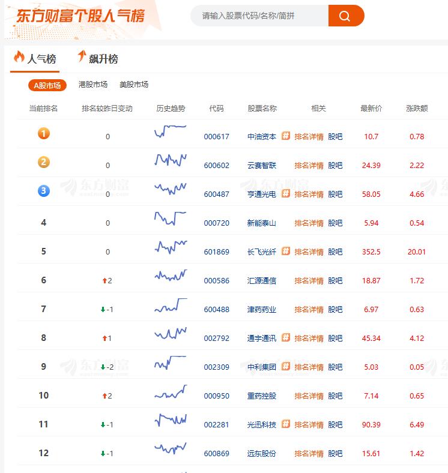This screenshot has width=448, height=473.
Task: Open 股吧 for 通宇通讯
Action: (x=335, y=338)
